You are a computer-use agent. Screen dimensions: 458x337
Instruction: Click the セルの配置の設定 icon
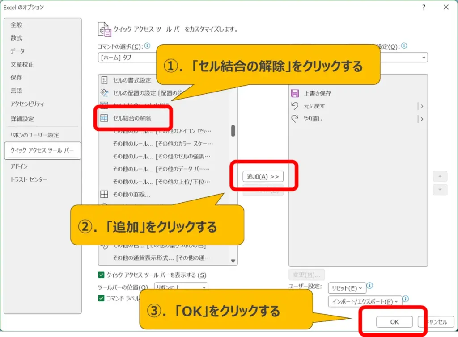pyautogui.click(x=104, y=93)
